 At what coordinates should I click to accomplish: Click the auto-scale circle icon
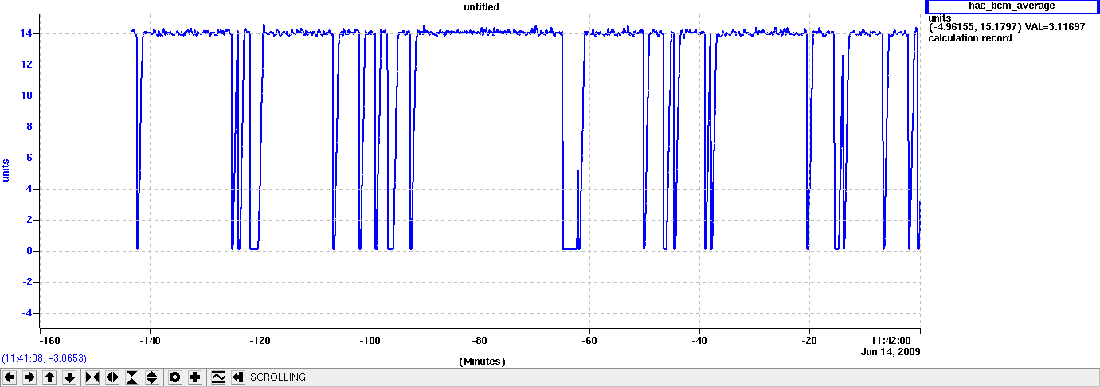(175, 377)
